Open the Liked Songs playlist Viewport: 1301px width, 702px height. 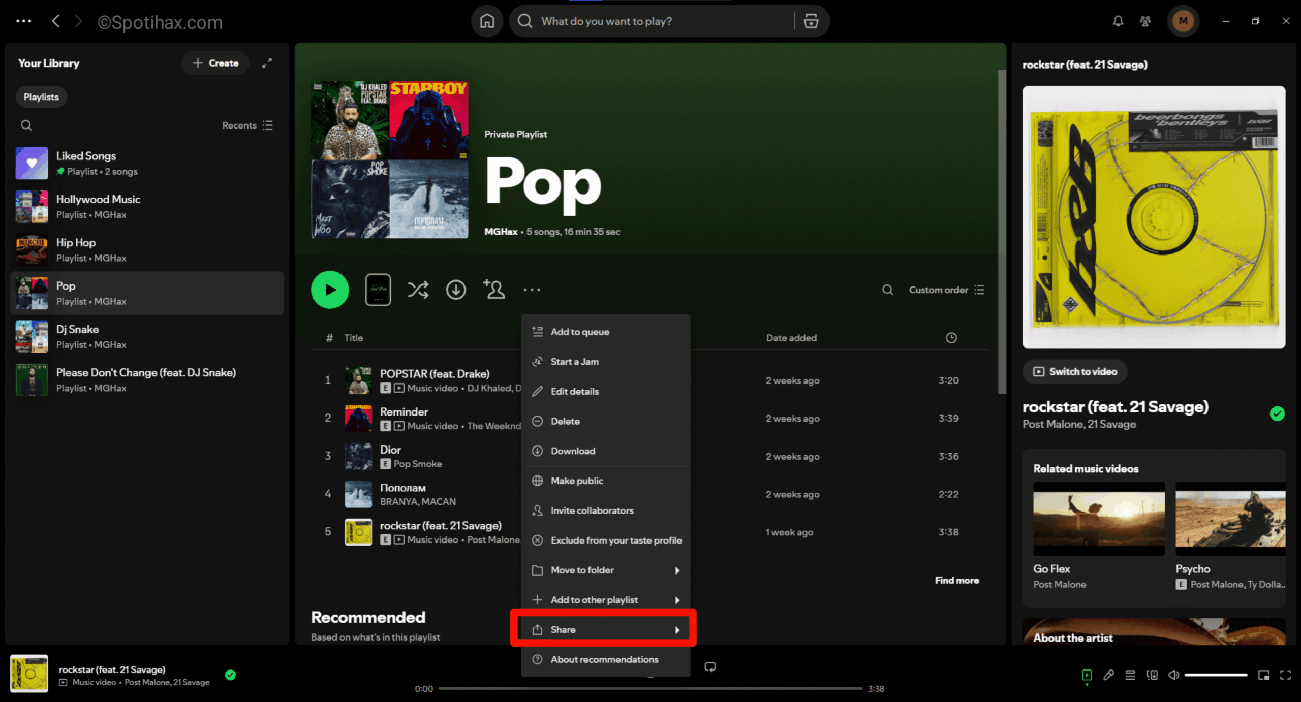click(x=147, y=163)
